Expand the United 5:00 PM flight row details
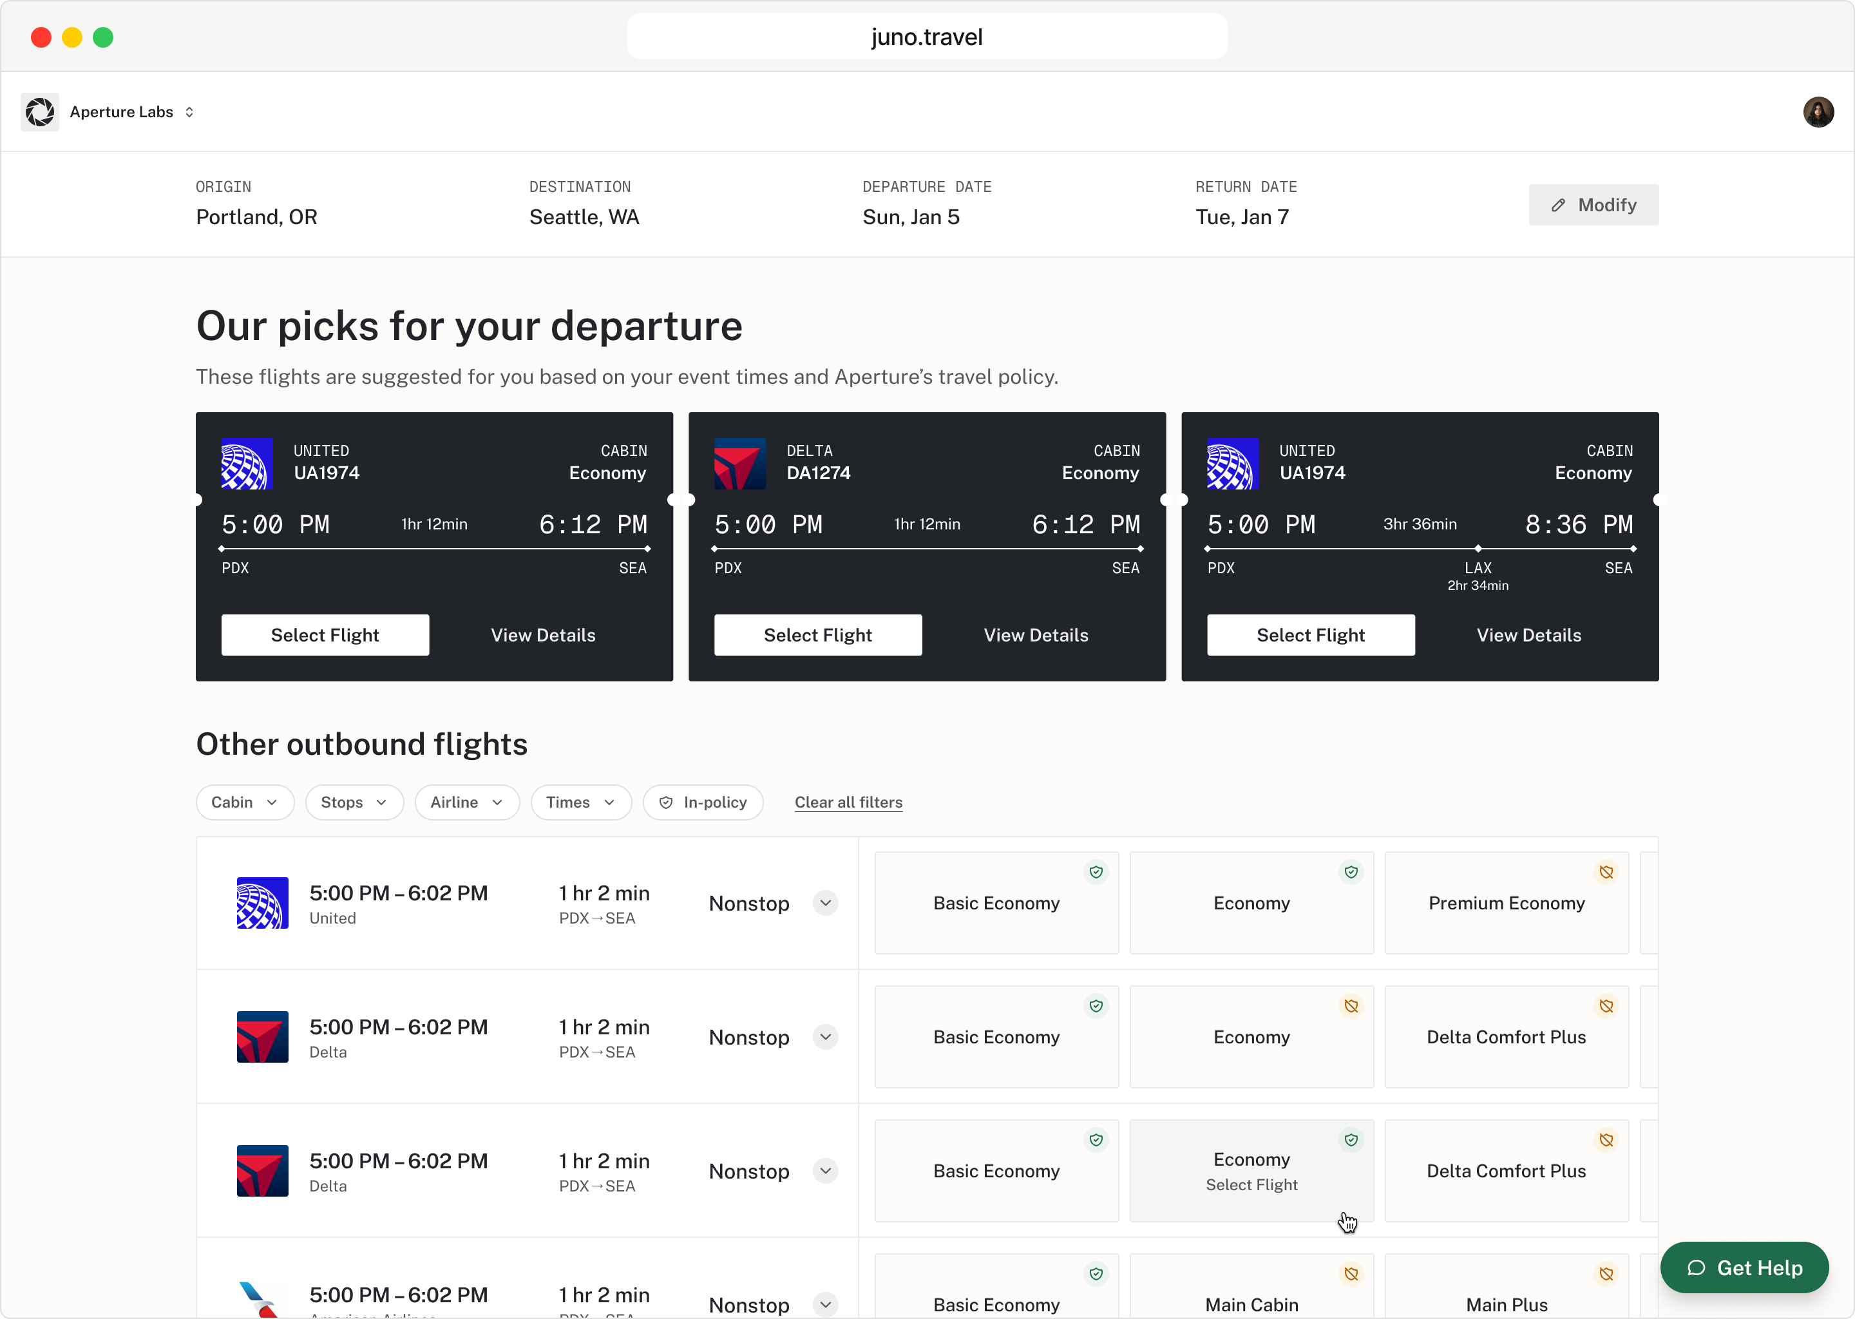1855x1319 pixels. [825, 903]
